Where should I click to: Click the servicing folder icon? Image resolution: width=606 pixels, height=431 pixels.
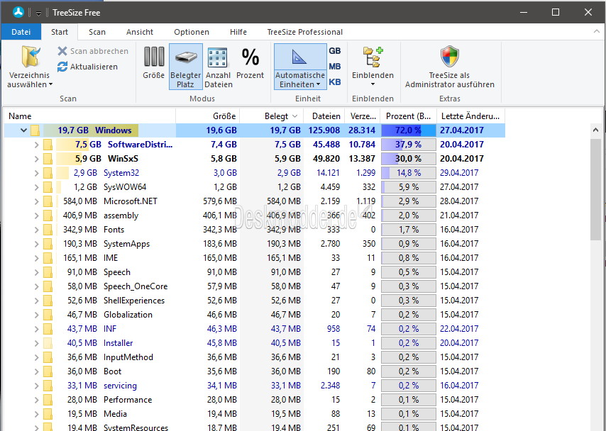coord(48,386)
